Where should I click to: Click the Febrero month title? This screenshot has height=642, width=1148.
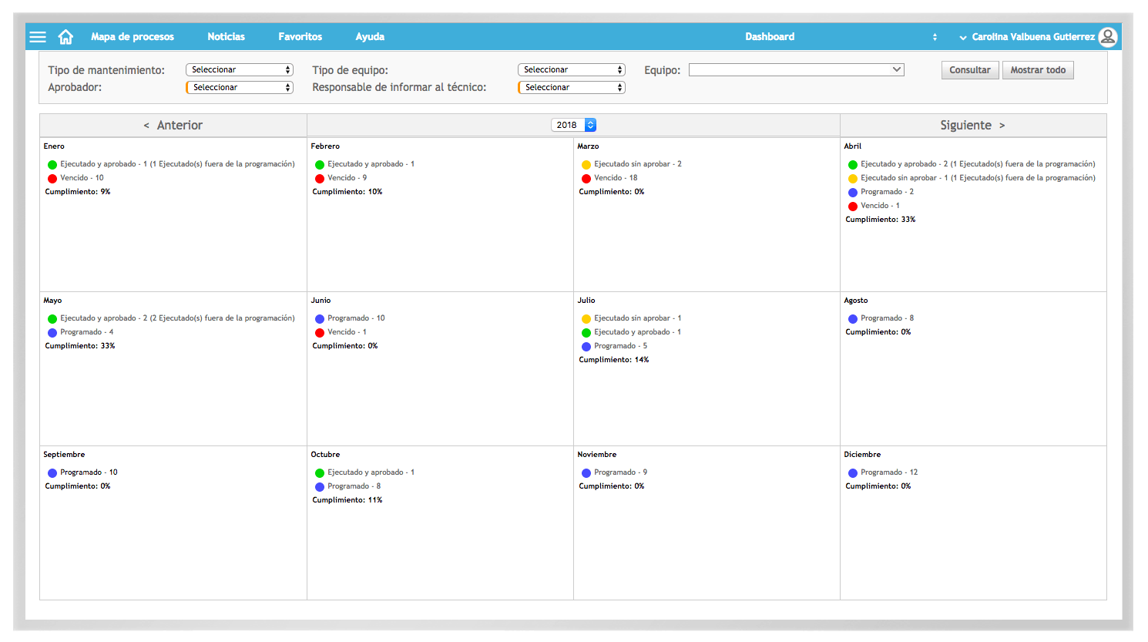(x=325, y=146)
